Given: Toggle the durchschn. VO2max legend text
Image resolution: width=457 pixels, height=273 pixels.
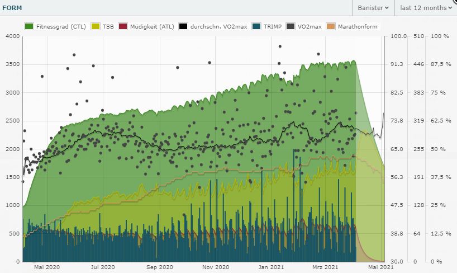Looking at the screenshot, I should point(220,26).
